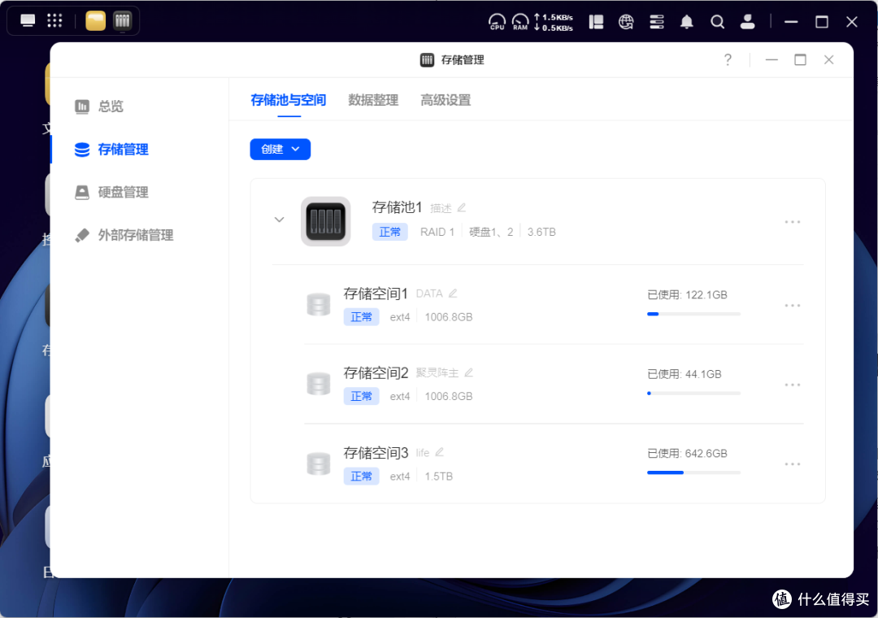The height and width of the screenshot is (618, 878).
Task: Switch to 存储池与空间 tab
Action: tap(289, 100)
